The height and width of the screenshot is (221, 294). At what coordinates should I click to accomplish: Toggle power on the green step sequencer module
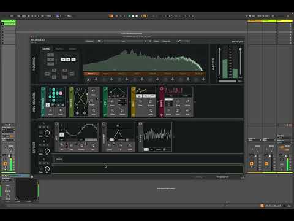[x=43, y=89]
